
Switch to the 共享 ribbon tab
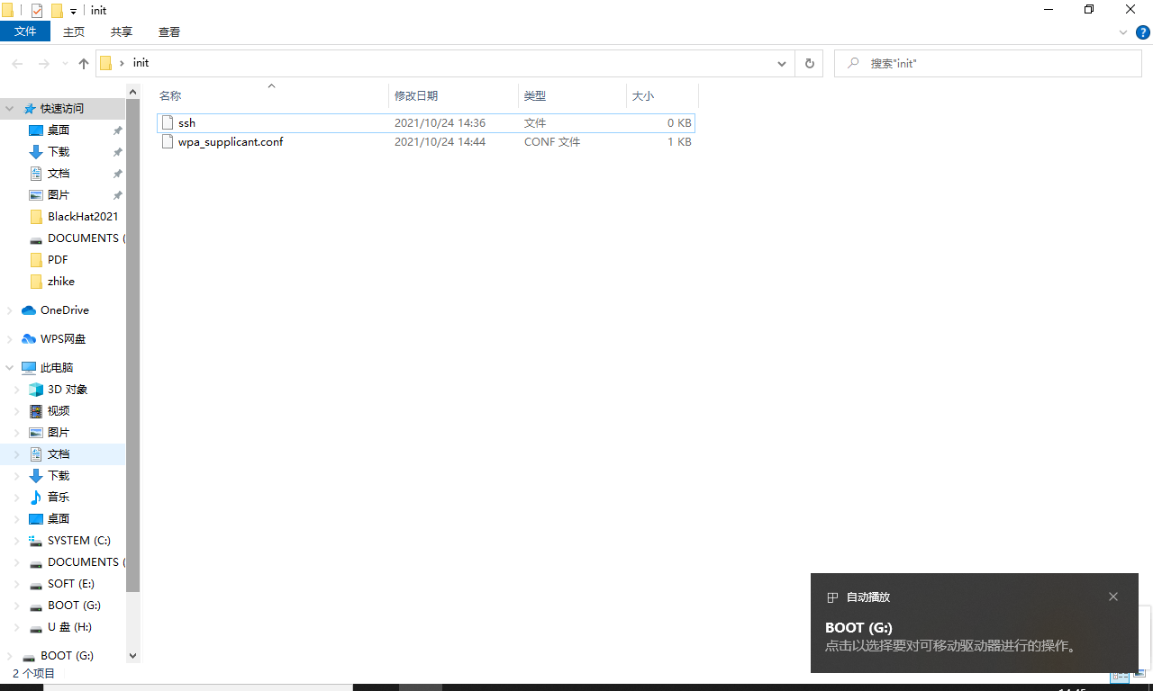coord(122,31)
